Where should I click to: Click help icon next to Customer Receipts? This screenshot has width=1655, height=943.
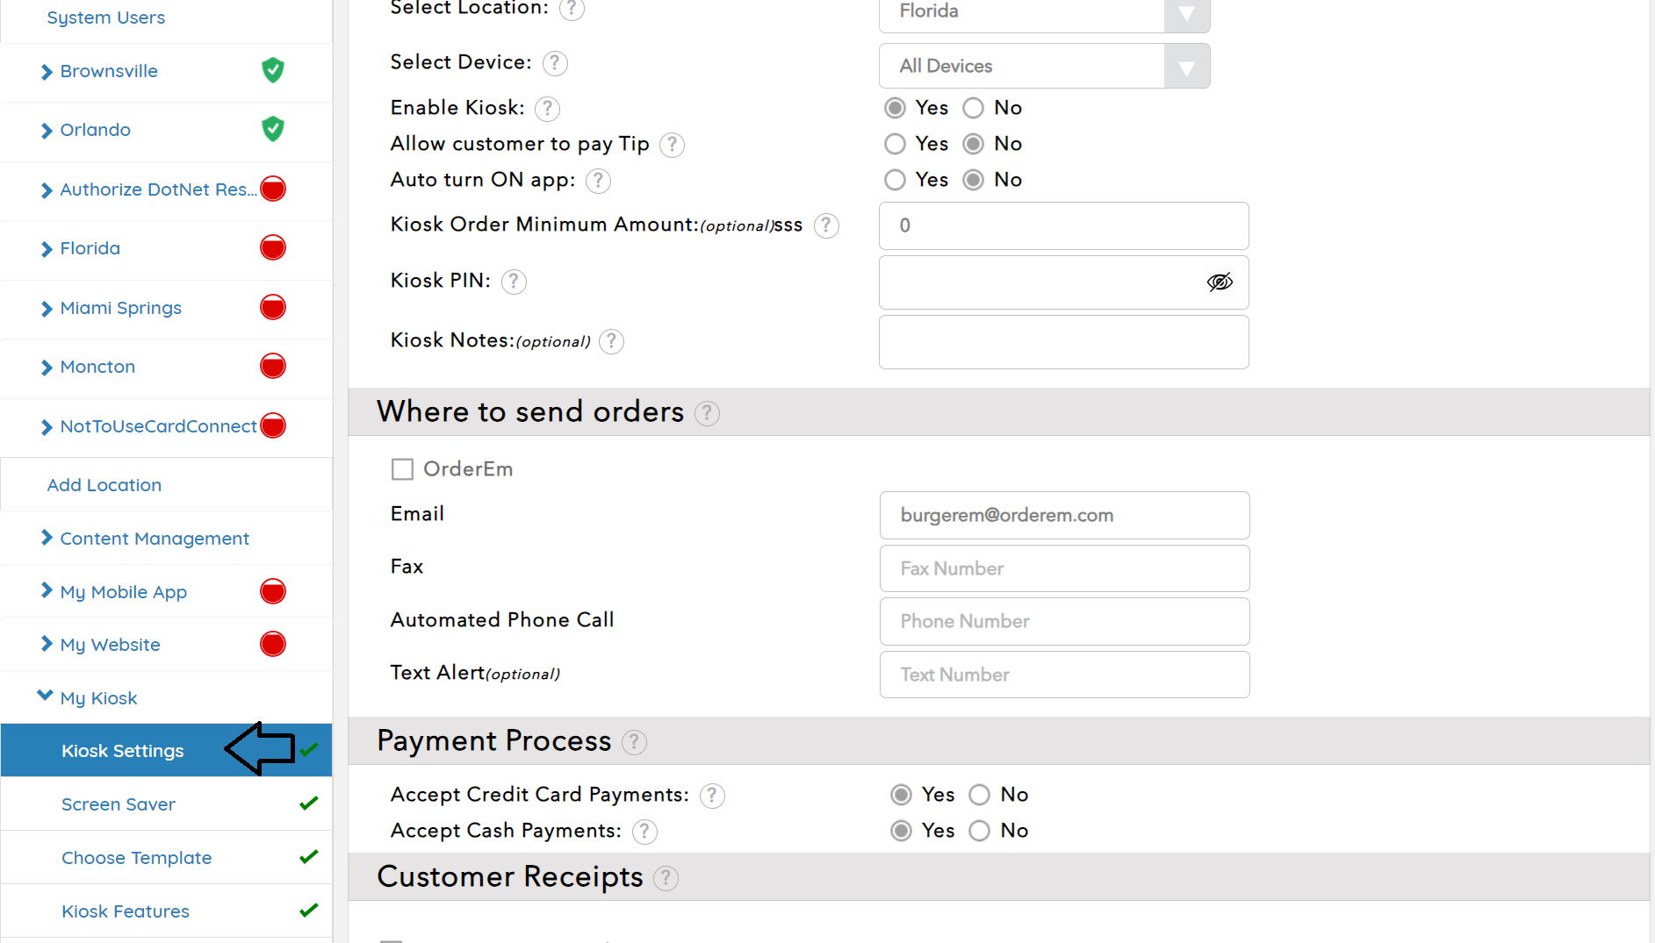pos(666,878)
